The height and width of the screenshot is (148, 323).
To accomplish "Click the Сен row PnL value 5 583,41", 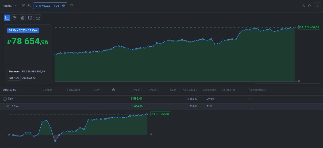I will pyautogui.click(x=136, y=98).
